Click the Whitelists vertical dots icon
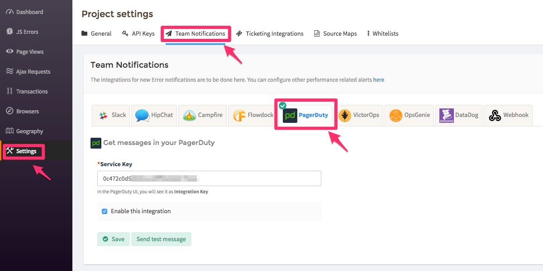Image resolution: width=543 pixels, height=271 pixels. coord(368,33)
